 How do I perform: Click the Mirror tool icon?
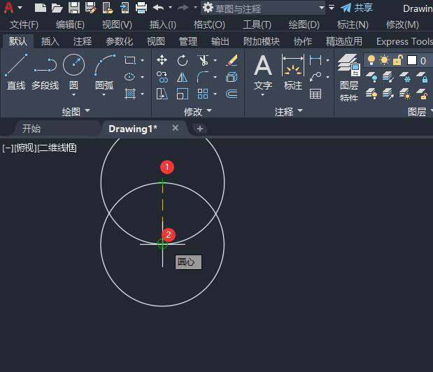coord(183,77)
